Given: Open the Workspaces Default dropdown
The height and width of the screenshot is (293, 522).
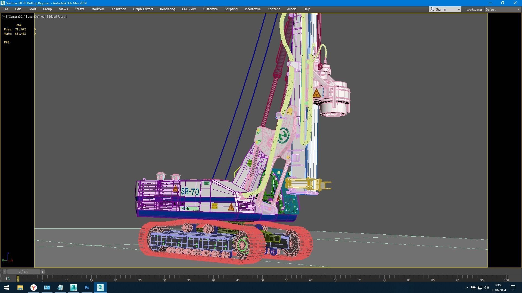Looking at the screenshot, I should [502, 9].
